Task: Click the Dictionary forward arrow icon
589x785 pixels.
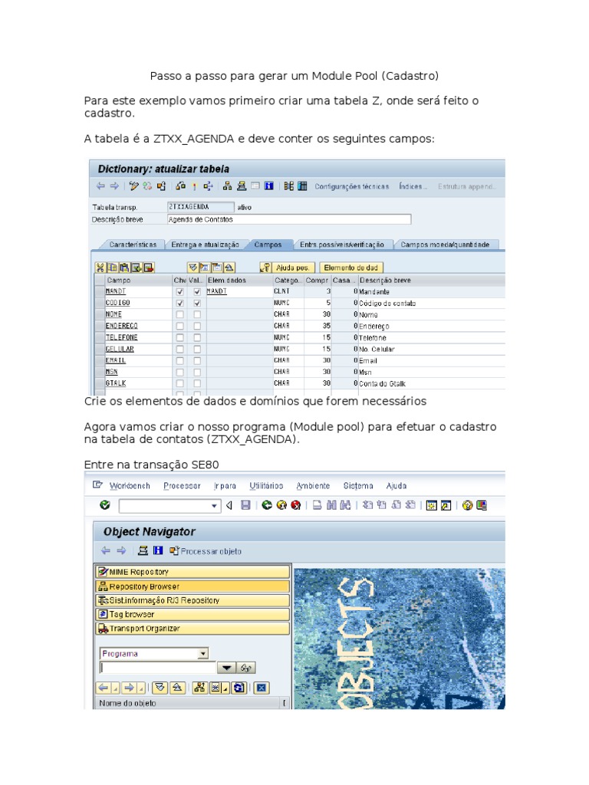Action: click(115, 186)
